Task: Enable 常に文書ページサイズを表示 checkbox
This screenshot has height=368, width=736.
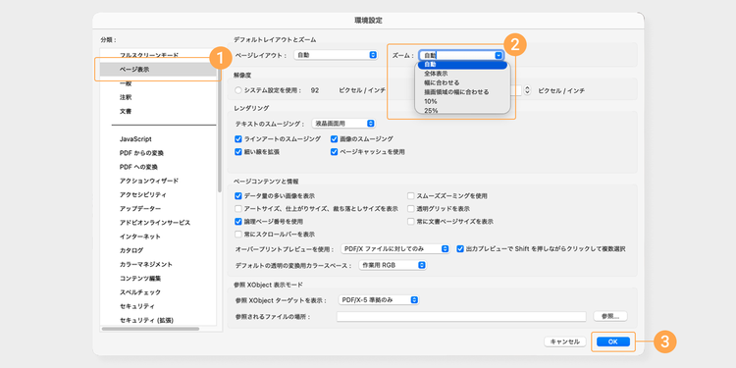Action: [411, 221]
